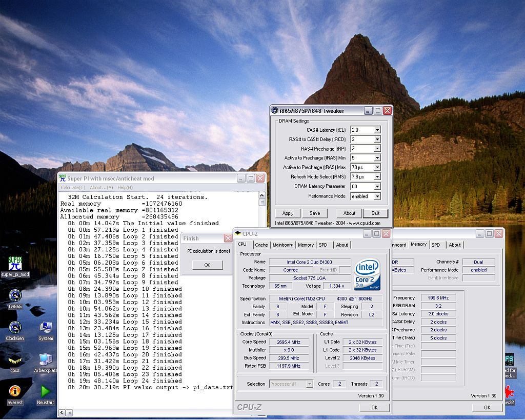525x420 pixels.
Task: Launch everest from the desktop
Action: [x=15, y=395]
